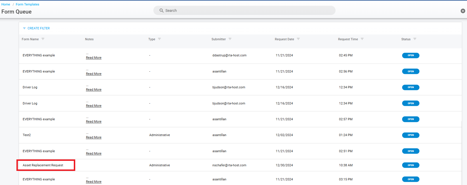Click the nschafer@rta-host.com submitter cell

pyautogui.click(x=229, y=165)
